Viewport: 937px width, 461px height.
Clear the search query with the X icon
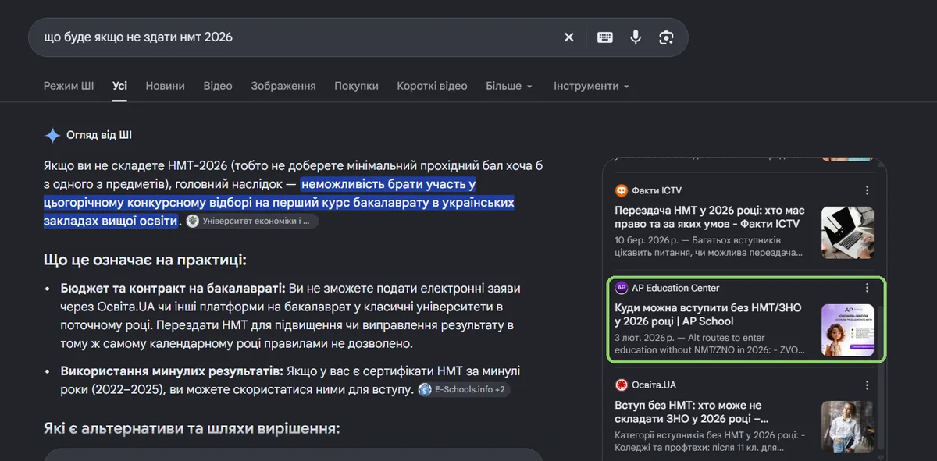(569, 37)
